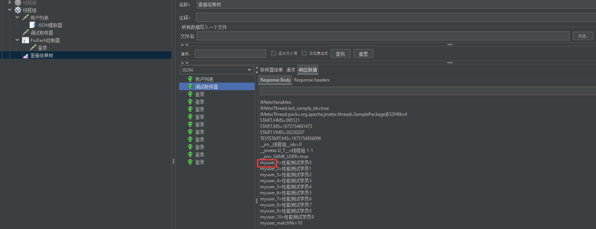Collapse the active 线程组 tree node
The height and width of the screenshot is (229, 596).
tap(9, 10)
